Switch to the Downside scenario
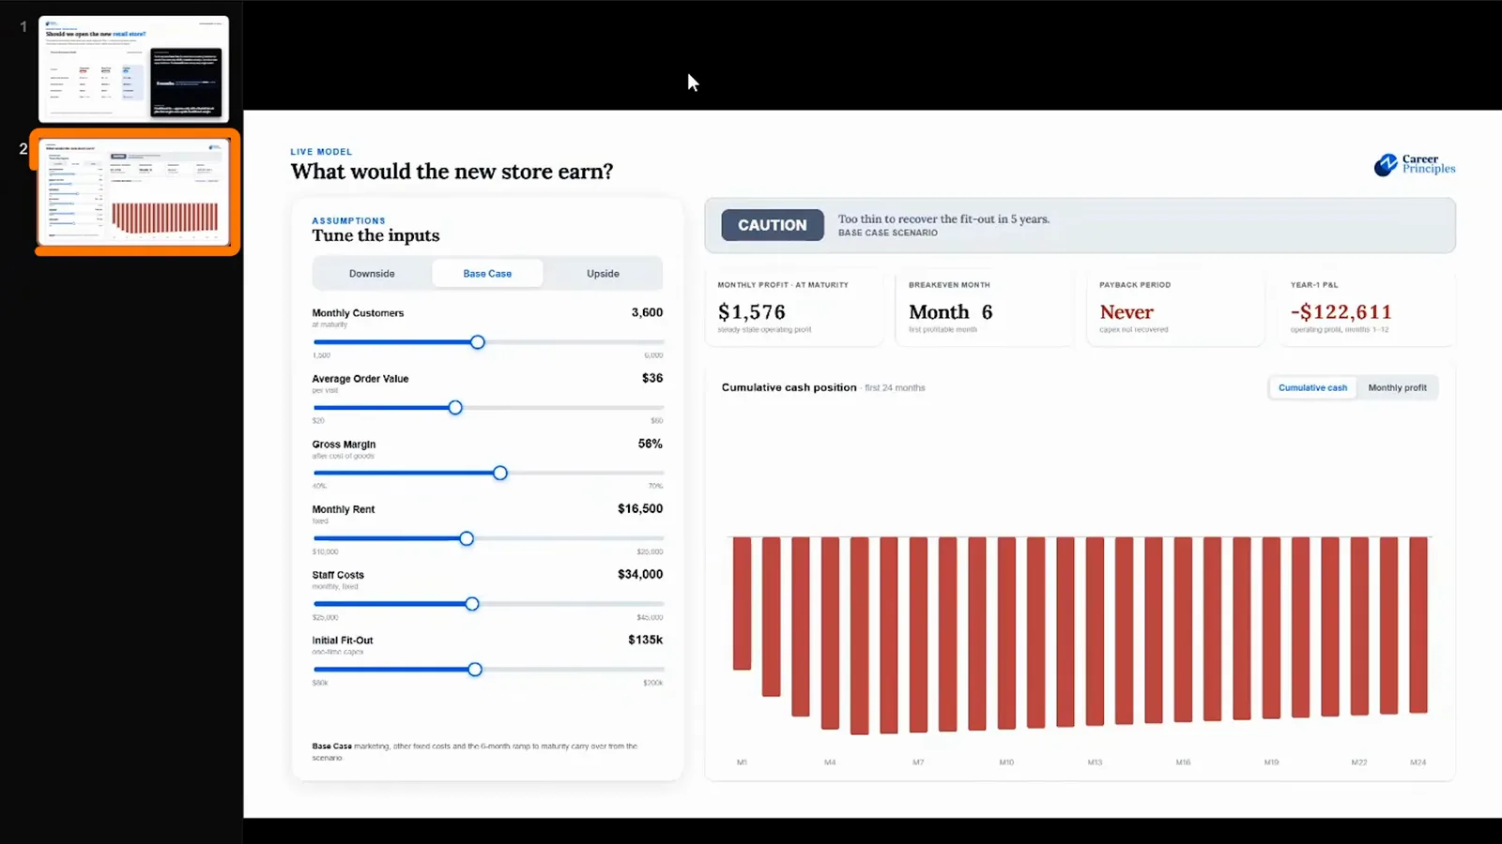 coord(372,274)
